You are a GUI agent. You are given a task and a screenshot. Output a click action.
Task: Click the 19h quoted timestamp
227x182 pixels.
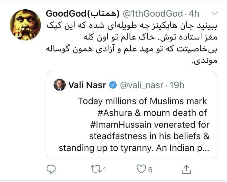click(177, 85)
